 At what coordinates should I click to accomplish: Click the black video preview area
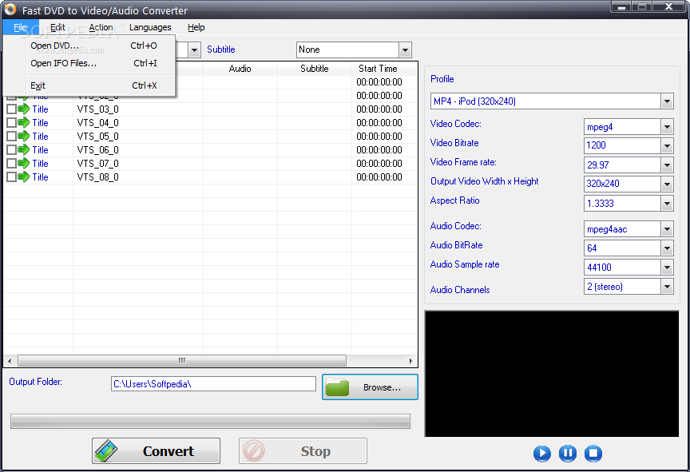(x=552, y=374)
